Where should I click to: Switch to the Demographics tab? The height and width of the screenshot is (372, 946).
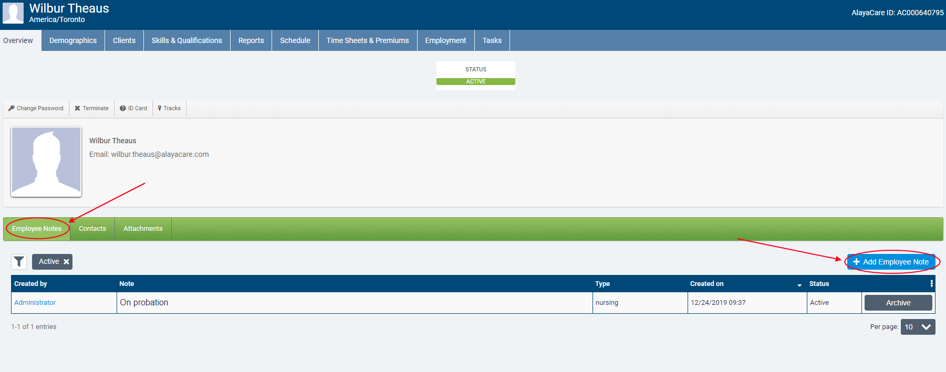click(73, 40)
